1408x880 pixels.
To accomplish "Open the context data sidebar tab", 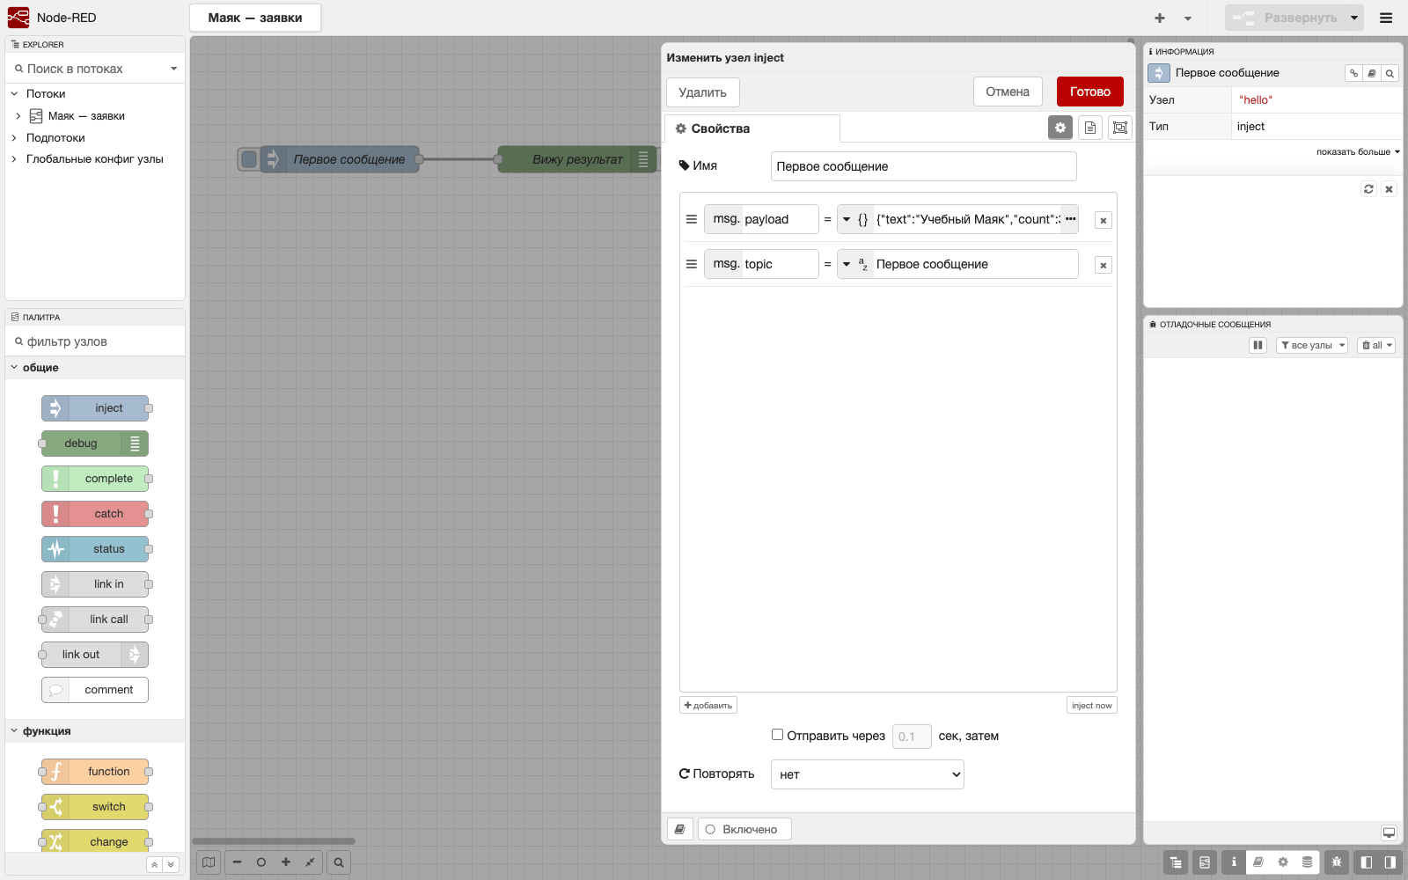I will 1308,862.
